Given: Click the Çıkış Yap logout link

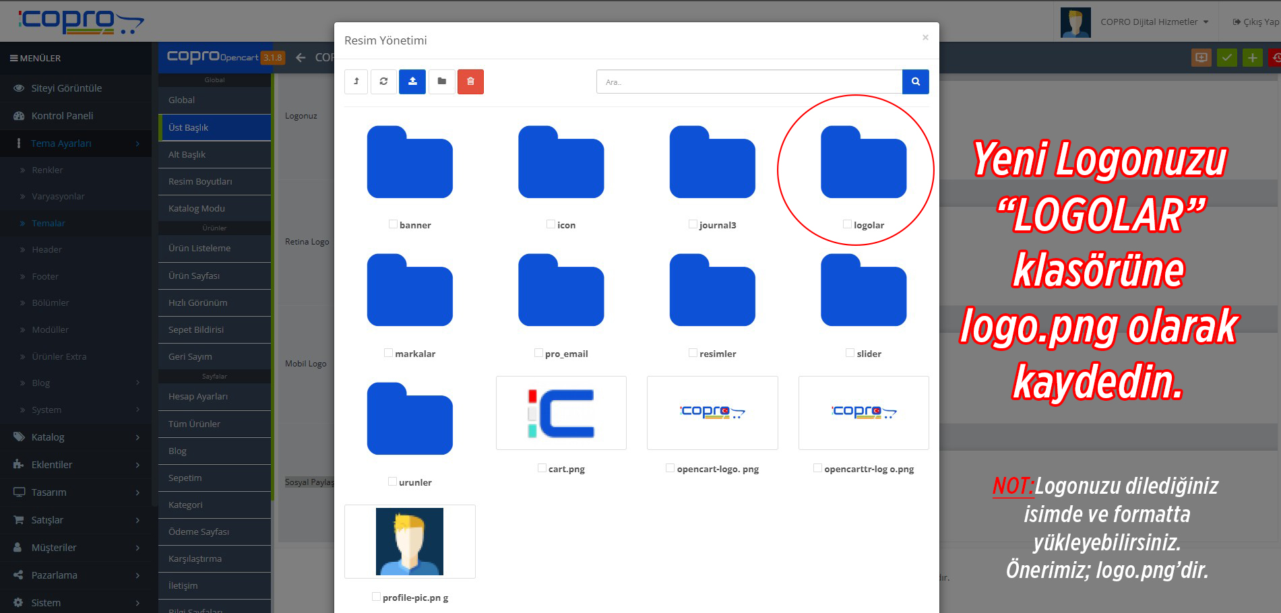Looking at the screenshot, I should (x=1256, y=22).
